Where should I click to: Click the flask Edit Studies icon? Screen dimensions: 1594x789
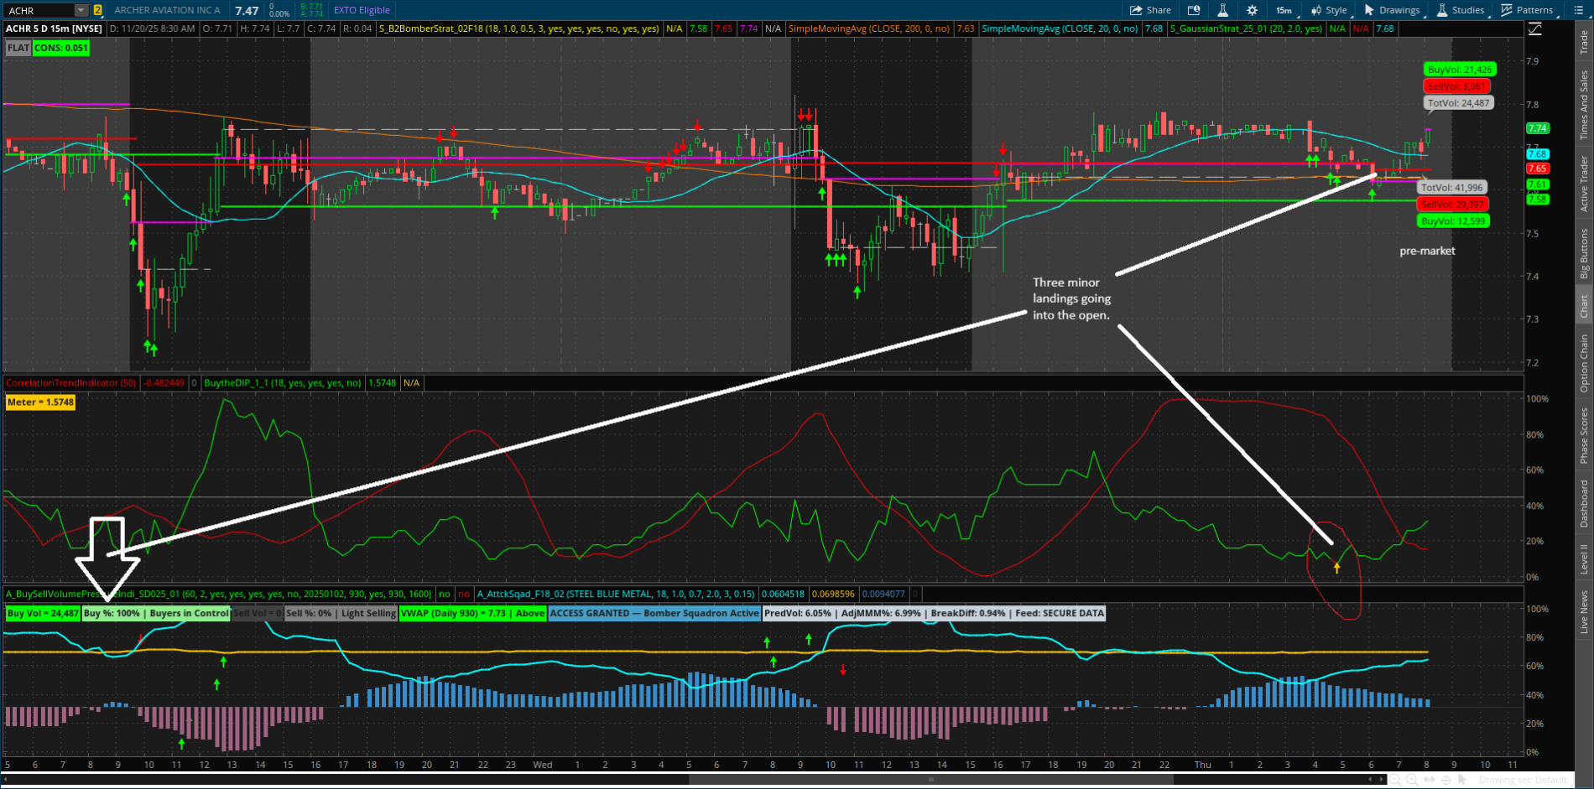pyautogui.click(x=1222, y=10)
